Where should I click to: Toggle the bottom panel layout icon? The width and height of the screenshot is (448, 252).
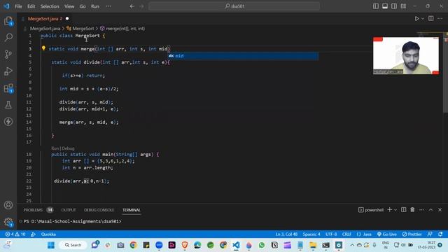click(385, 6)
